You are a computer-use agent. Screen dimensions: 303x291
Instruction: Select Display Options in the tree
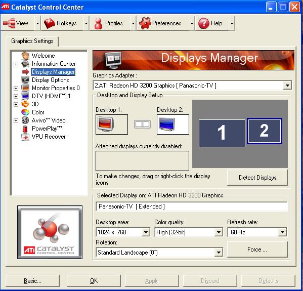click(x=51, y=80)
